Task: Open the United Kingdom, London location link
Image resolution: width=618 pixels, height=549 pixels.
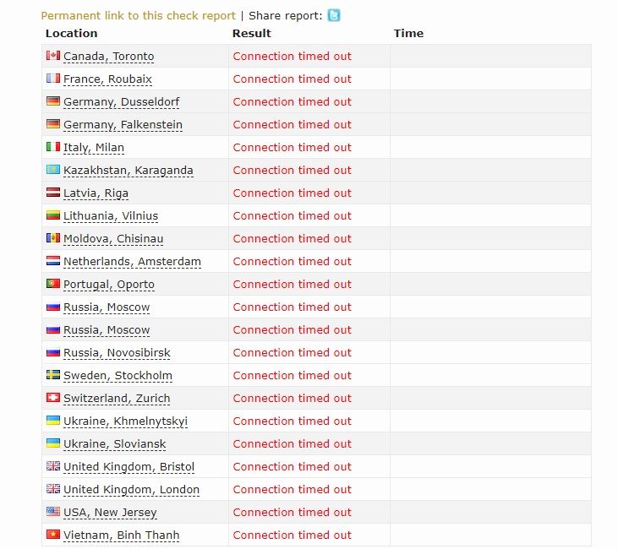Action: pyautogui.click(x=131, y=490)
